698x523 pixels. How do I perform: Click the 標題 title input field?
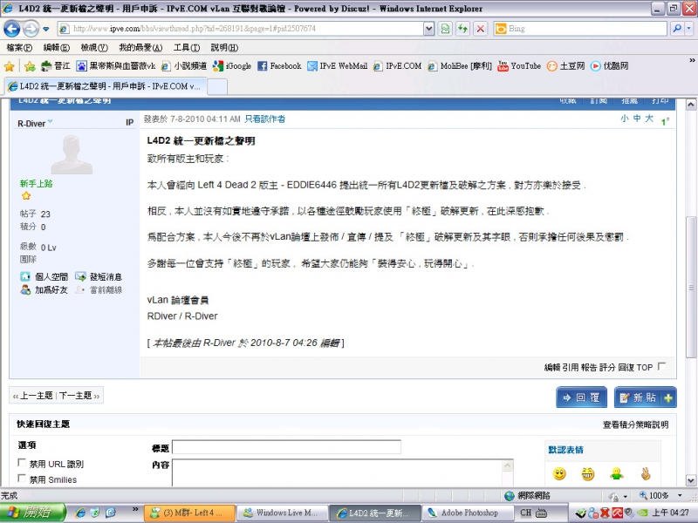click(287, 447)
